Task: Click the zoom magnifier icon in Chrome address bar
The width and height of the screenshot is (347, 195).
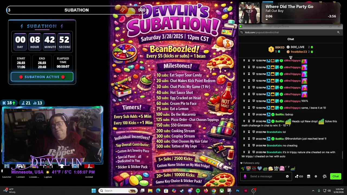Action: click(x=338, y=32)
